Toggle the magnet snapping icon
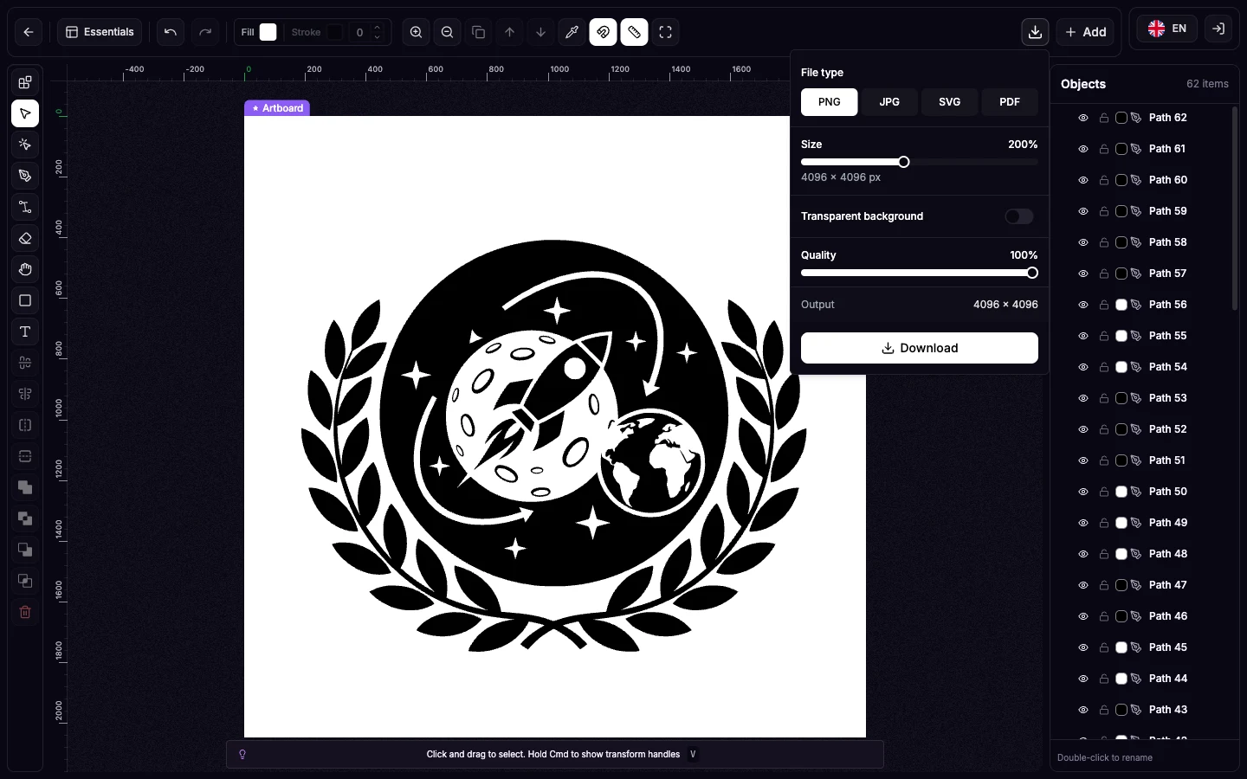 click(604, 32)
